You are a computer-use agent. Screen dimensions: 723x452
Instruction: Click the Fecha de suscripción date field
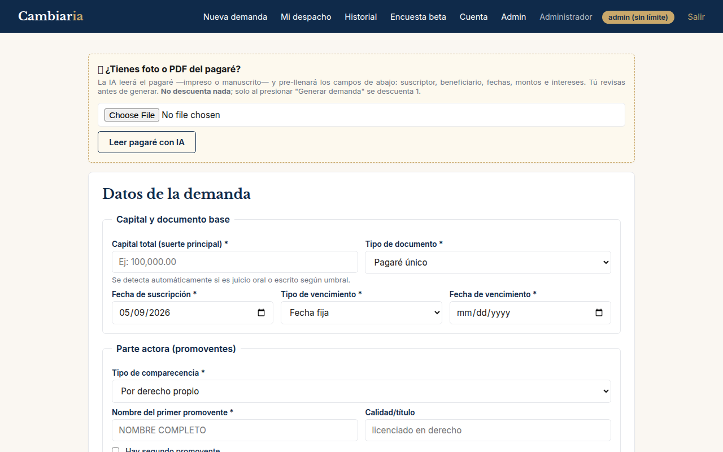coord(193,312)
